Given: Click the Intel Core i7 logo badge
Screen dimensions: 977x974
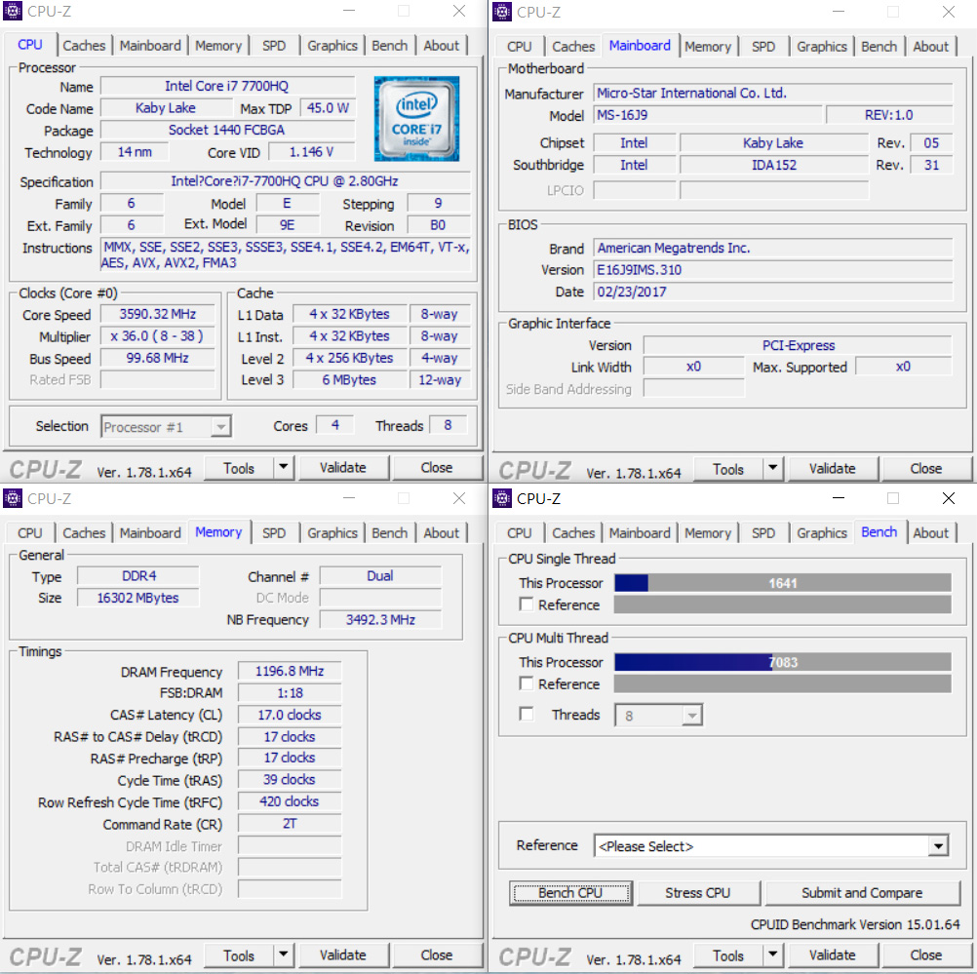Looking at the screenshot, I should [416, 117].
